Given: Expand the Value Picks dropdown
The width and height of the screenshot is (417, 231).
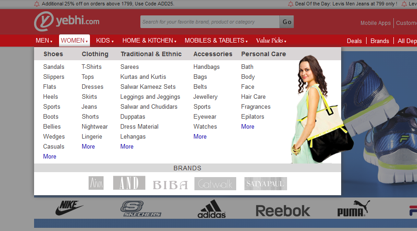Looking at the screenshot, I should [271, 41].
